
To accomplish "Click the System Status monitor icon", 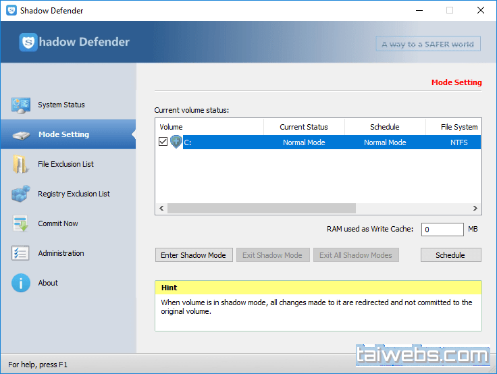I will (21, 105).
